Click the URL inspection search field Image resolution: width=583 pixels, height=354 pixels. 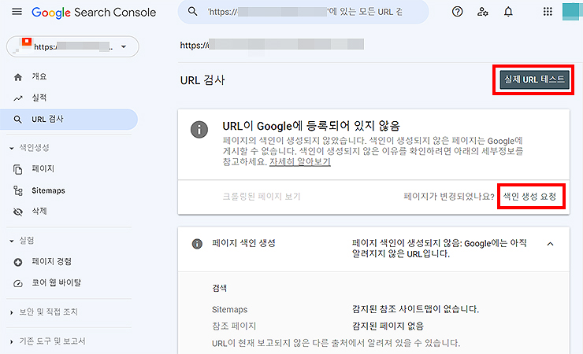click(303, 12)
